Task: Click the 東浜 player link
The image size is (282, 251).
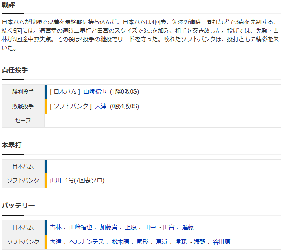Action: coord(162,242)
